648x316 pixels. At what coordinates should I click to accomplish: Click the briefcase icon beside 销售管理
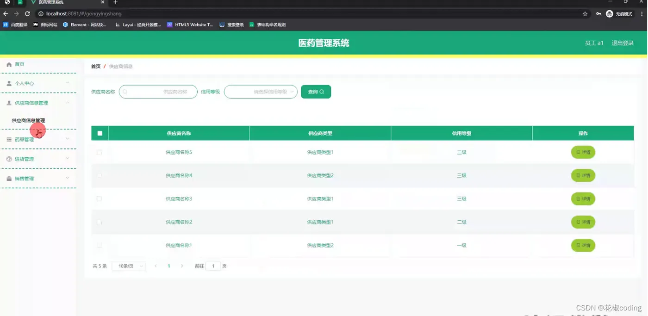pos(9,179)
